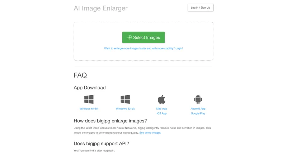This screenshot has width=287, height=155.
Task: Open the iOS App link
Action: (x=162, y=113)
